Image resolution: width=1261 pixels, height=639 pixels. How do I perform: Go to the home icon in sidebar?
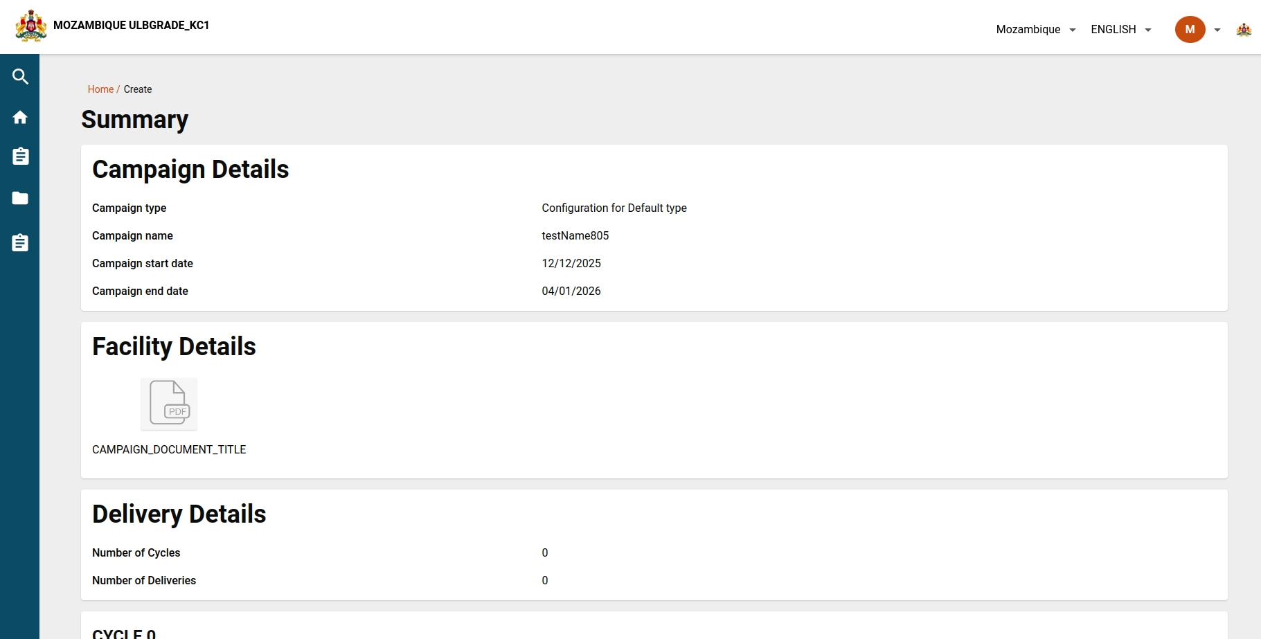pos(20,117)
